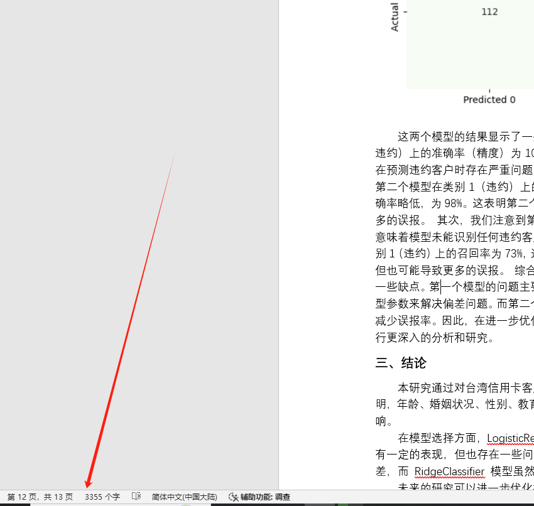
Task: Click the line starting 在预测违约客户时存在严重问题
Action: pos(455,170)
